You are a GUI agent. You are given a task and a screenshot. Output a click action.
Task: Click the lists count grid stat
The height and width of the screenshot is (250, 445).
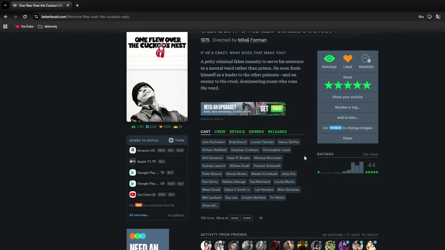(151, 127)
